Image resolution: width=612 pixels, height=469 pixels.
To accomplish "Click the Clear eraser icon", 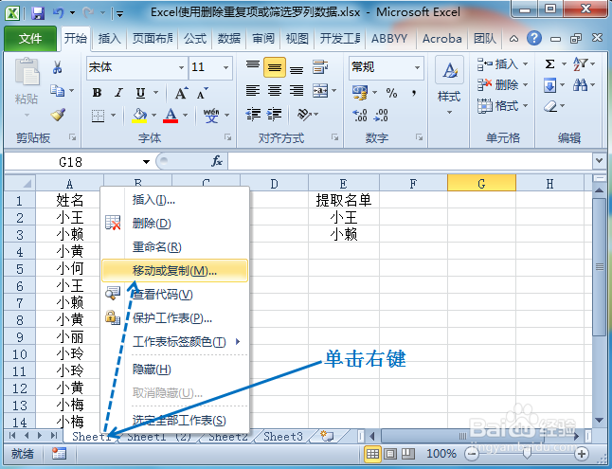I will coord(550,106).
